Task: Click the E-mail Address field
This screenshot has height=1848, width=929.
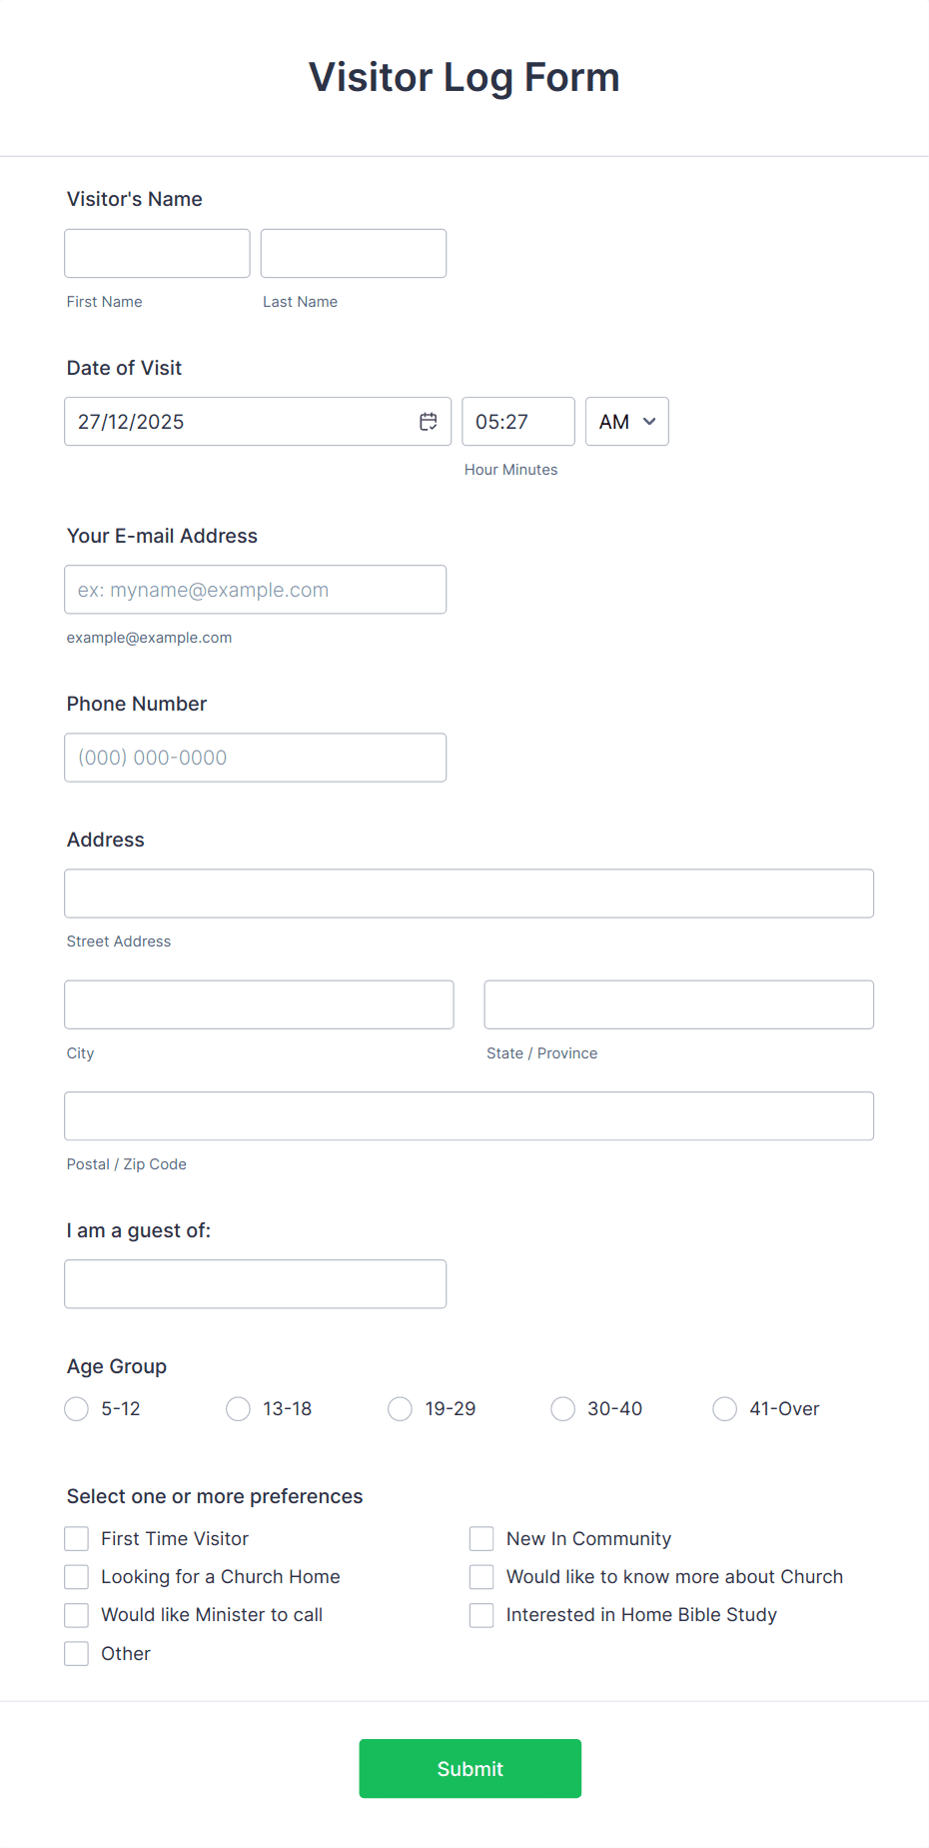Action: pyautogui.click(x=255, y=589)
